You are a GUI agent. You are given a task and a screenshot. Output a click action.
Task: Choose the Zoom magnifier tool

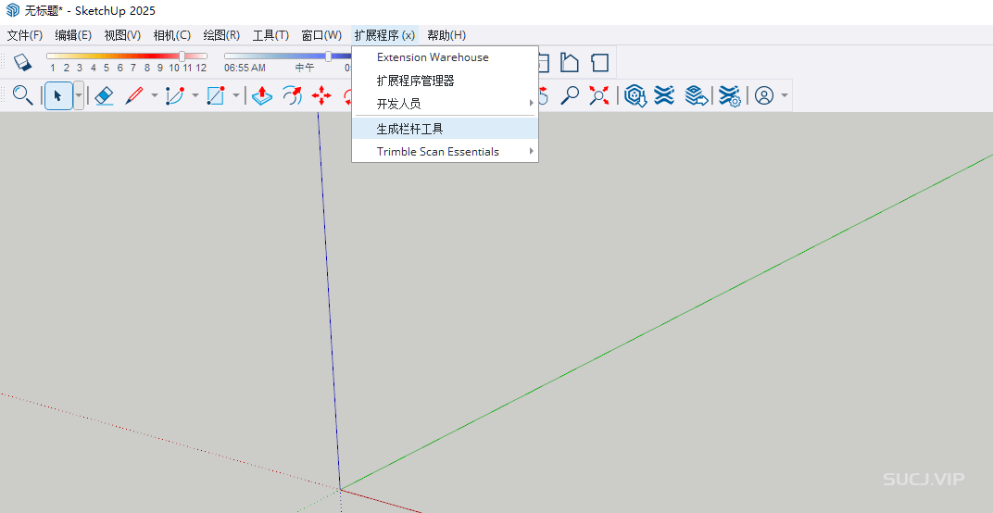click(570, 95)
